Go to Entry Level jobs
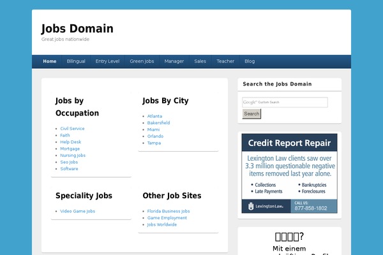 tap(107, 61)
